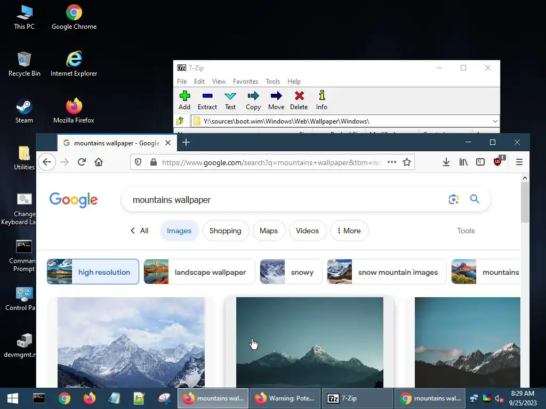
Task: Select the snowy filter chip
Action: [x=291, y=272]
